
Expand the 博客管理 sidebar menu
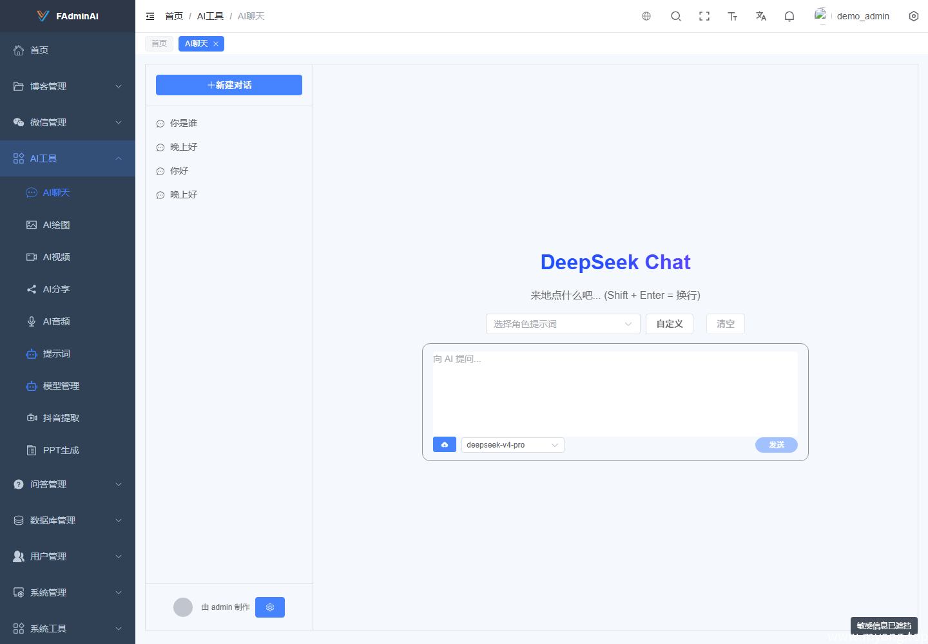[x=68, y=86]
